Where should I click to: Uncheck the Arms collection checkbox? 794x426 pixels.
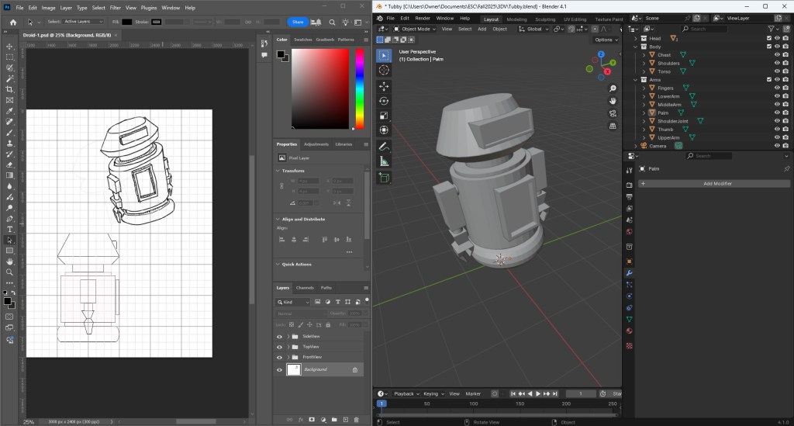point(769,79)
